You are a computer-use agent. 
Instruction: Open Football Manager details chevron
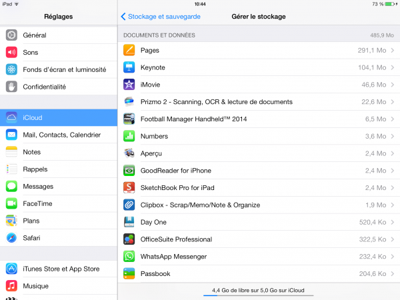tap(393, 119)
